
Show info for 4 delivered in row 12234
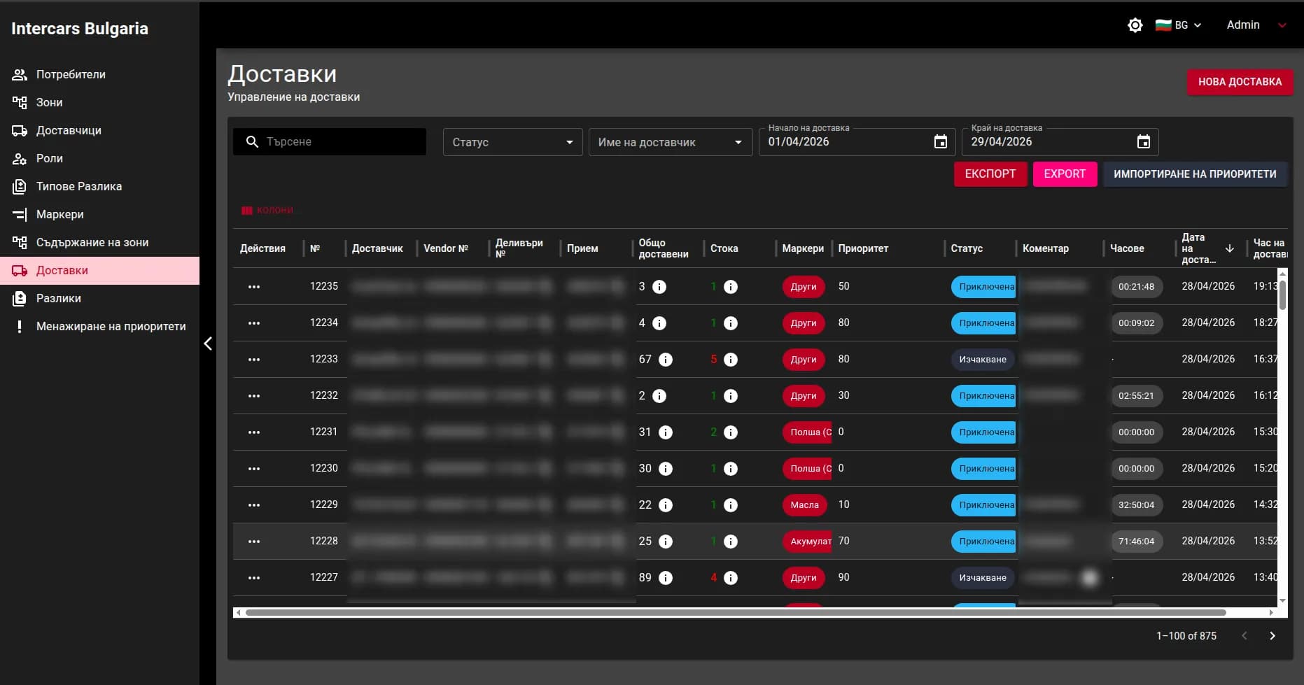coord(659,323)
